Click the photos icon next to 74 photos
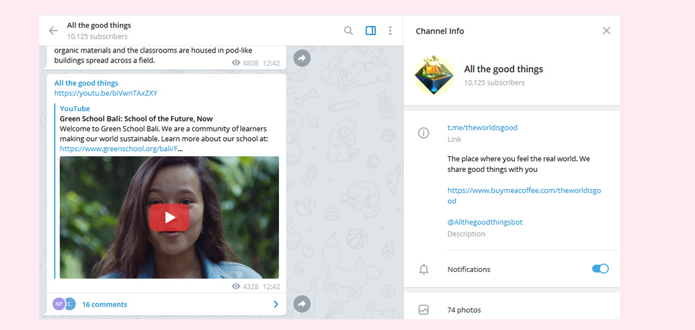This screenshot has height=330, width=695. pos(424,310)
